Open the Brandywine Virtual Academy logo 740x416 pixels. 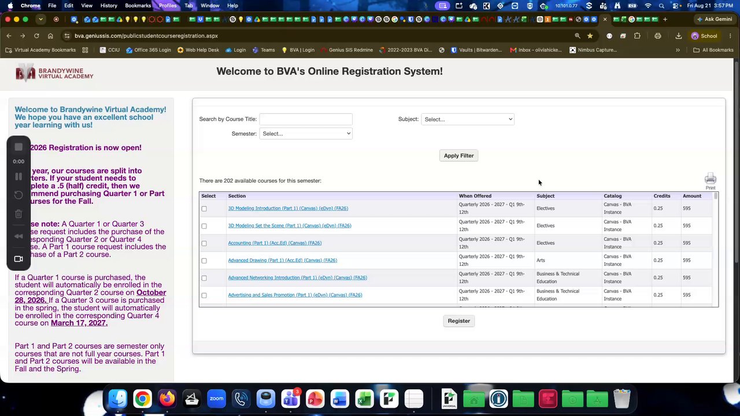[54, 73]
